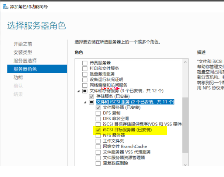224x177 pixels.
Task: Go to the 开始之前 step
Action: pos(23,44)
